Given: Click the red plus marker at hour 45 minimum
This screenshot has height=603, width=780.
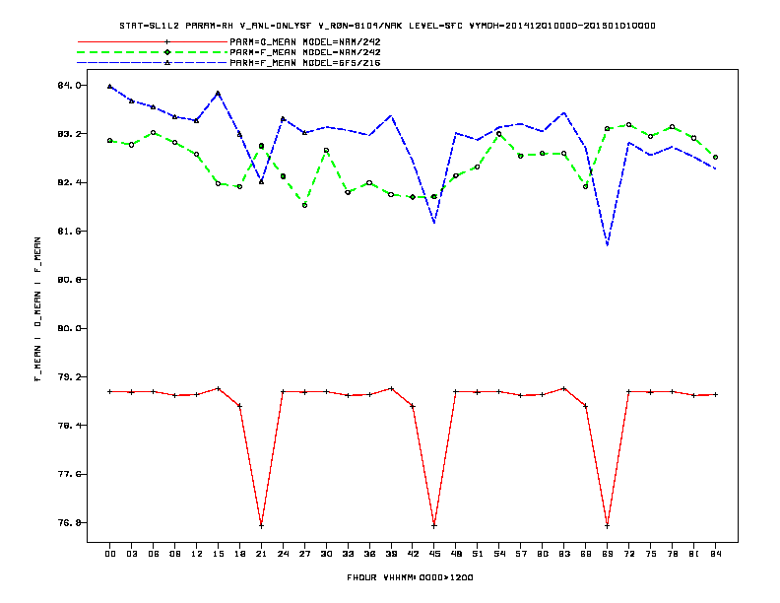Looking at the screenshot, I should click(434, 526).
